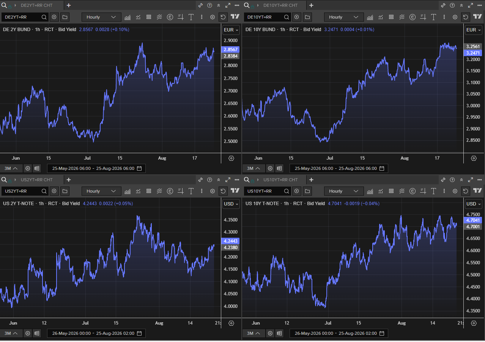Select crosshair drawing tool in DE2YT panel

click(180, 17)
